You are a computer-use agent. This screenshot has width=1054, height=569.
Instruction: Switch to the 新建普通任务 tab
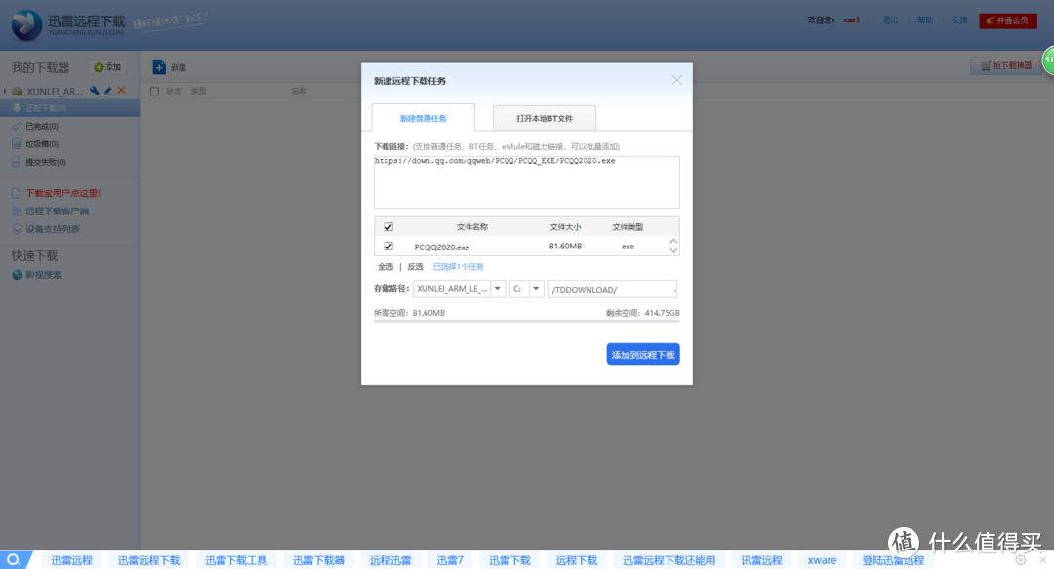pos(423,118)
